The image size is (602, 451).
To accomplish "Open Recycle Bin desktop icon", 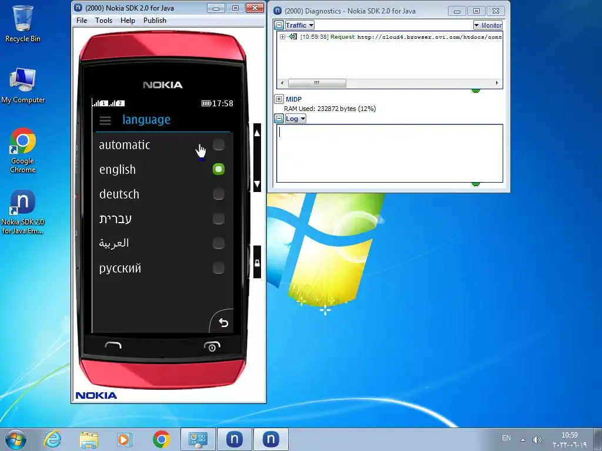I will 23,23.
